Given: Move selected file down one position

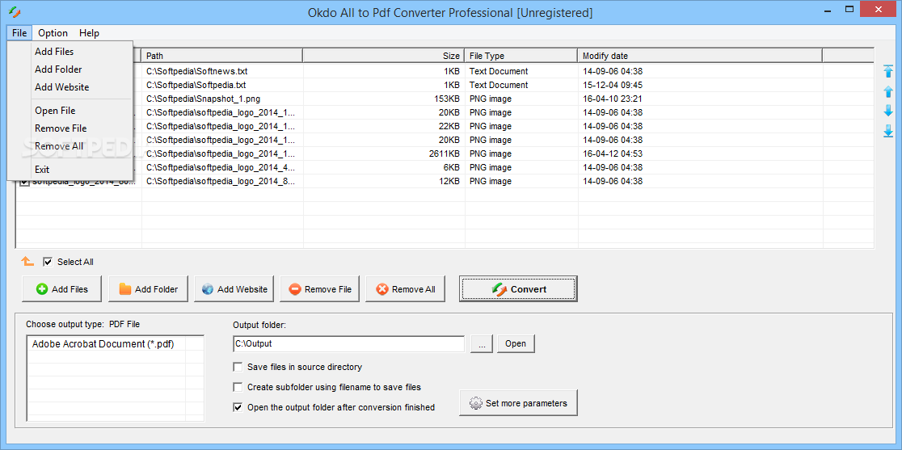Looking at the screenshot, I should 888,111.
